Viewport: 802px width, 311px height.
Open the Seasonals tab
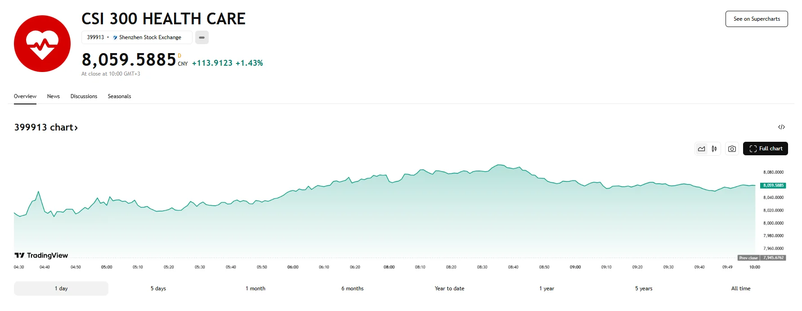[119, 96]
